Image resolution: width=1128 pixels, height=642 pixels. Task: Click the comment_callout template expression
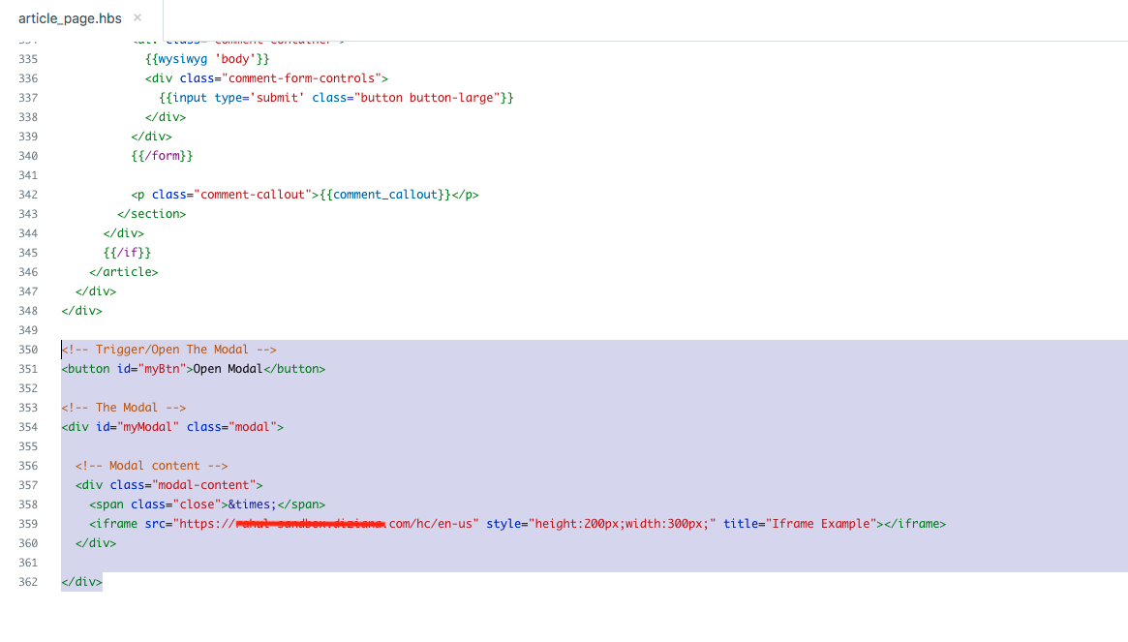coord(385,195)
